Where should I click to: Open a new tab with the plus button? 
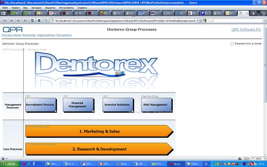tap(253, 13)
